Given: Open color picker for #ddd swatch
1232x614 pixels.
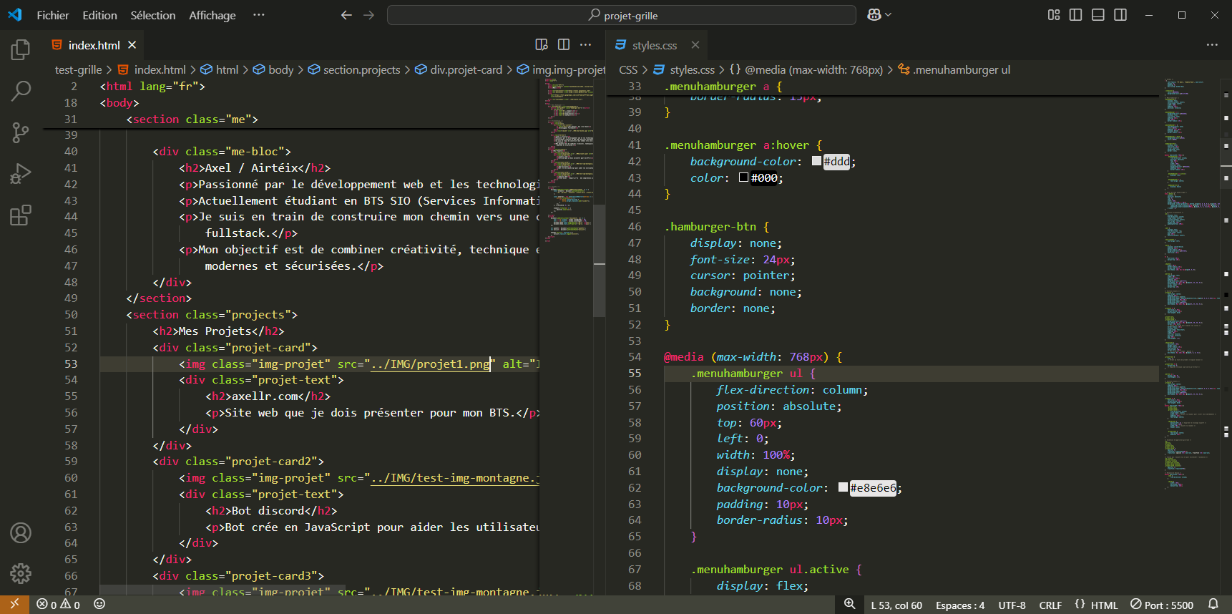Looking at the screenshot, I should click(x=816, y=161).
